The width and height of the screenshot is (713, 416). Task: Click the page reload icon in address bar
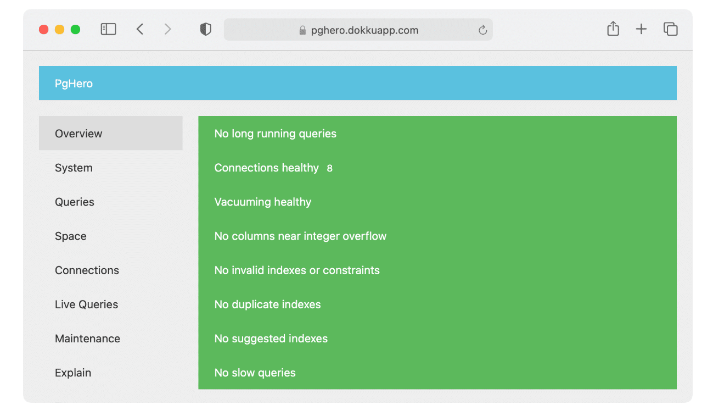click(x=482, y=30)
